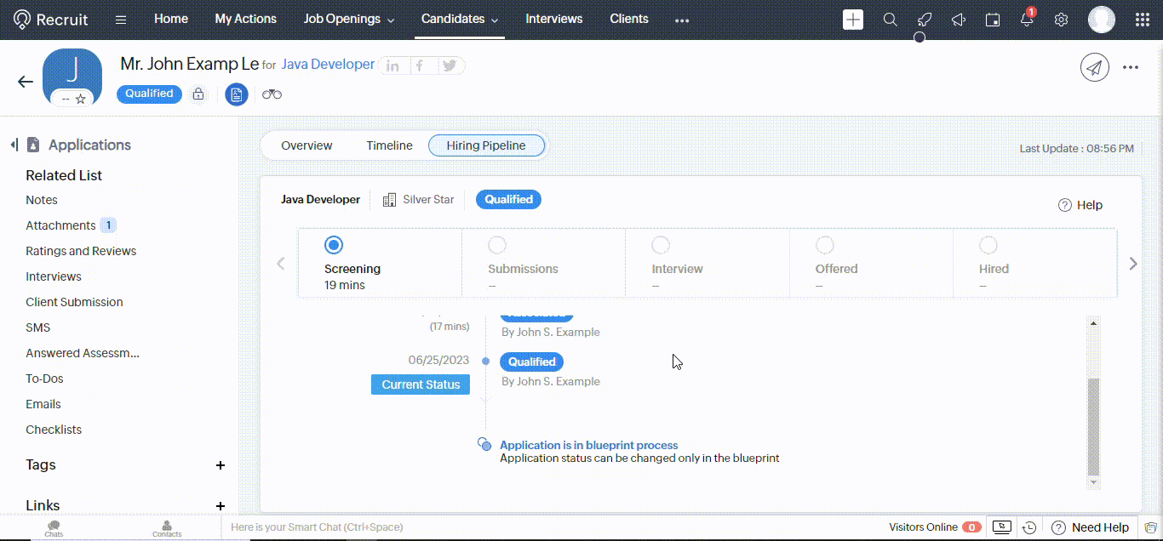Image resolution: width=1163 pixels, height=541 pixels.
Task: Open the candidate's LinkedIn icon
Action: [392, 65]
